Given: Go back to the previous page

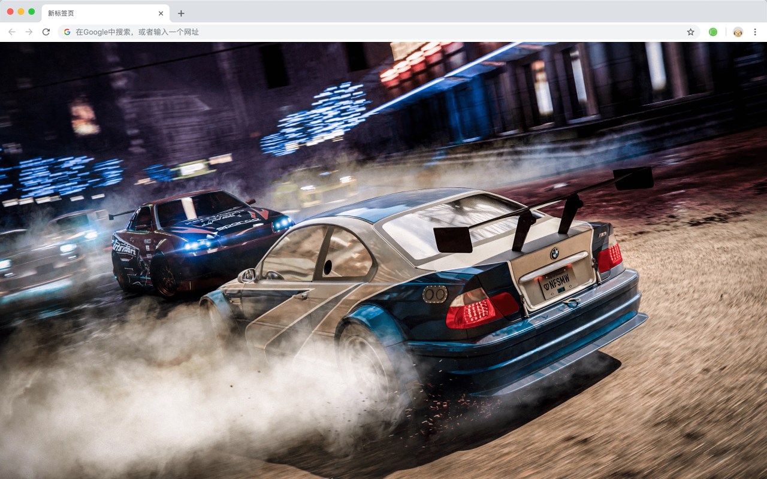Looking at the screenshot, I should (x=12, y=32).
